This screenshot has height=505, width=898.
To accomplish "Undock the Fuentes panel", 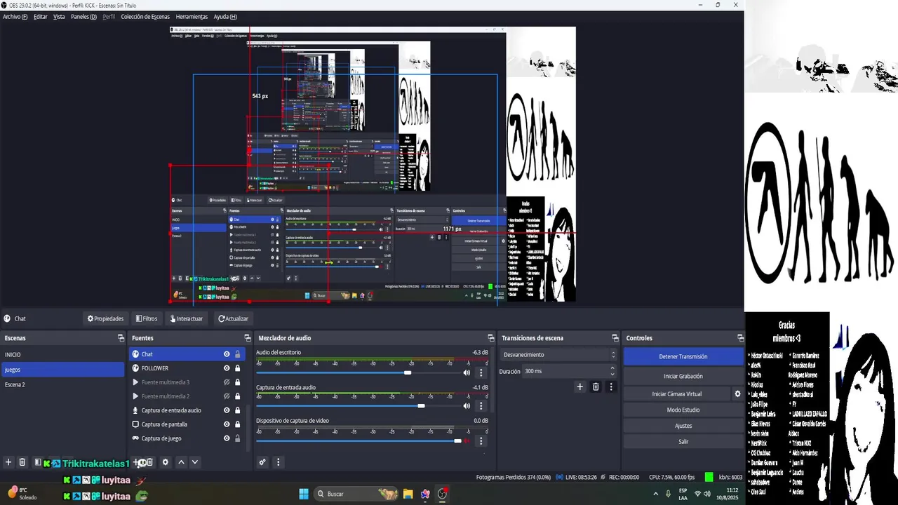I will coord(247,338).
